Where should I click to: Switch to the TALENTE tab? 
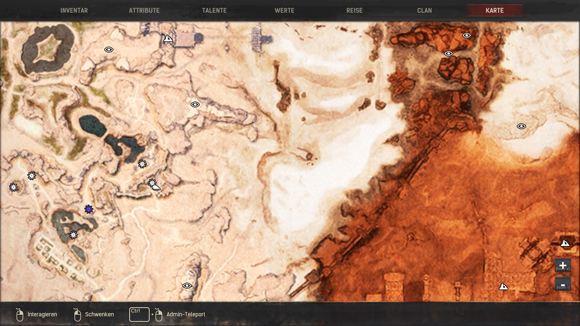coord(214,11)
